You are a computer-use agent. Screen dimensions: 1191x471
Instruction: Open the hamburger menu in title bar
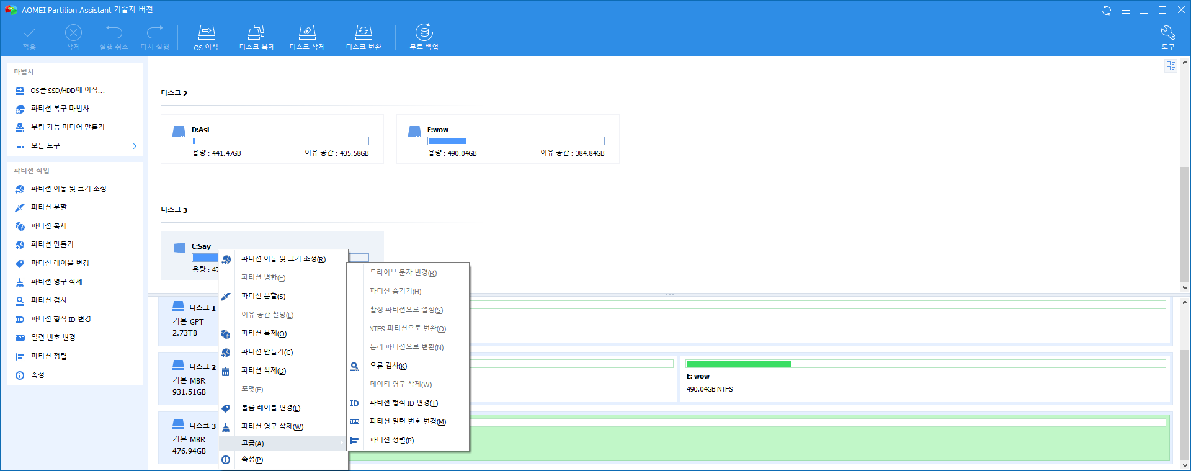[x=1125, y=11]
